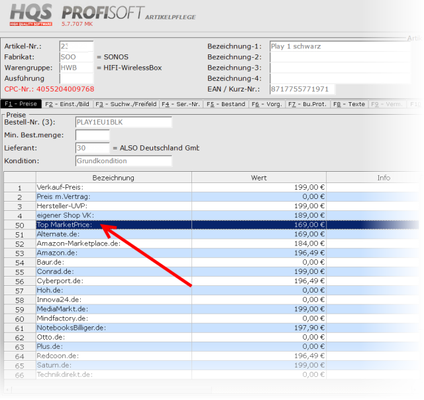This screenshot has height=400, width=424.
Task: Click the Bestell-Nr. field PLAY1EU1BLK
Action: click(124, 122)
